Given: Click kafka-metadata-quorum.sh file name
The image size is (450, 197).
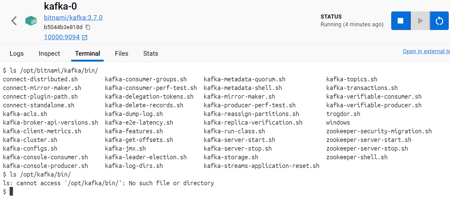Looking at the screenshot, I should pyautogui.click(x=244, y=79).
